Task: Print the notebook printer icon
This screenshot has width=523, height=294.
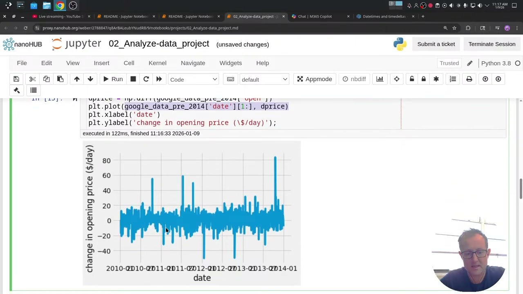Action: coord(469,79)
